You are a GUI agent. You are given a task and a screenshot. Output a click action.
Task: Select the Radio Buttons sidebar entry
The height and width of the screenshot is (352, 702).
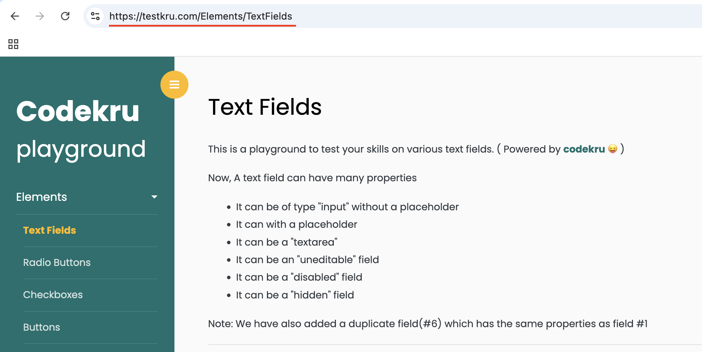[x=57, y=262]
